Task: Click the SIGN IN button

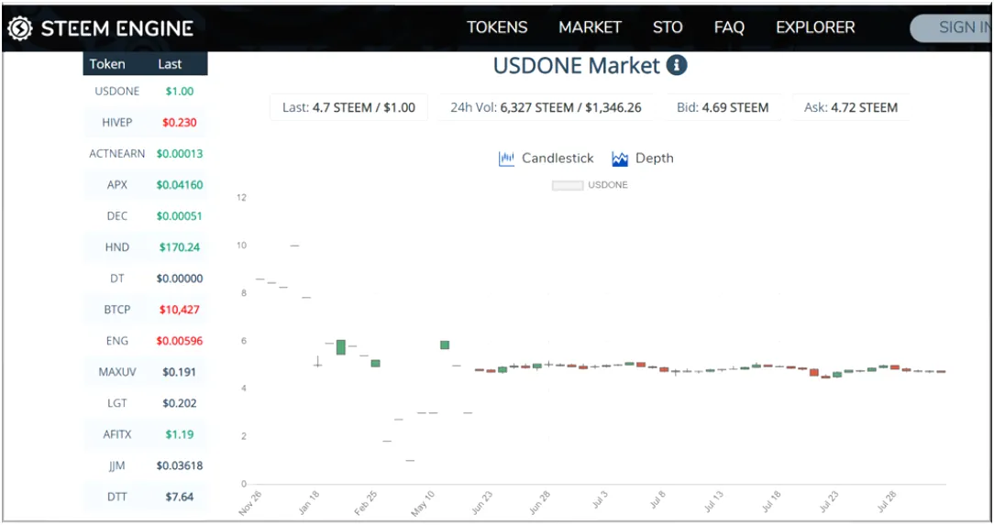Action: click(x=952, y=27)
